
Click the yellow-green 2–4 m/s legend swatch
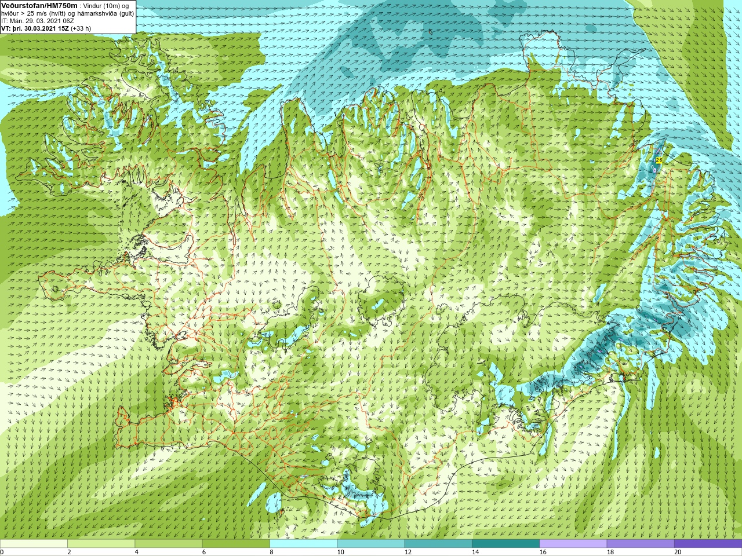point(101,544)
